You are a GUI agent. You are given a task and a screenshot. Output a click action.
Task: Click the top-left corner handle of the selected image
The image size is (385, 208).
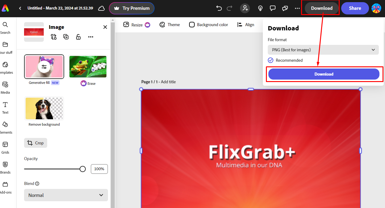141,89
